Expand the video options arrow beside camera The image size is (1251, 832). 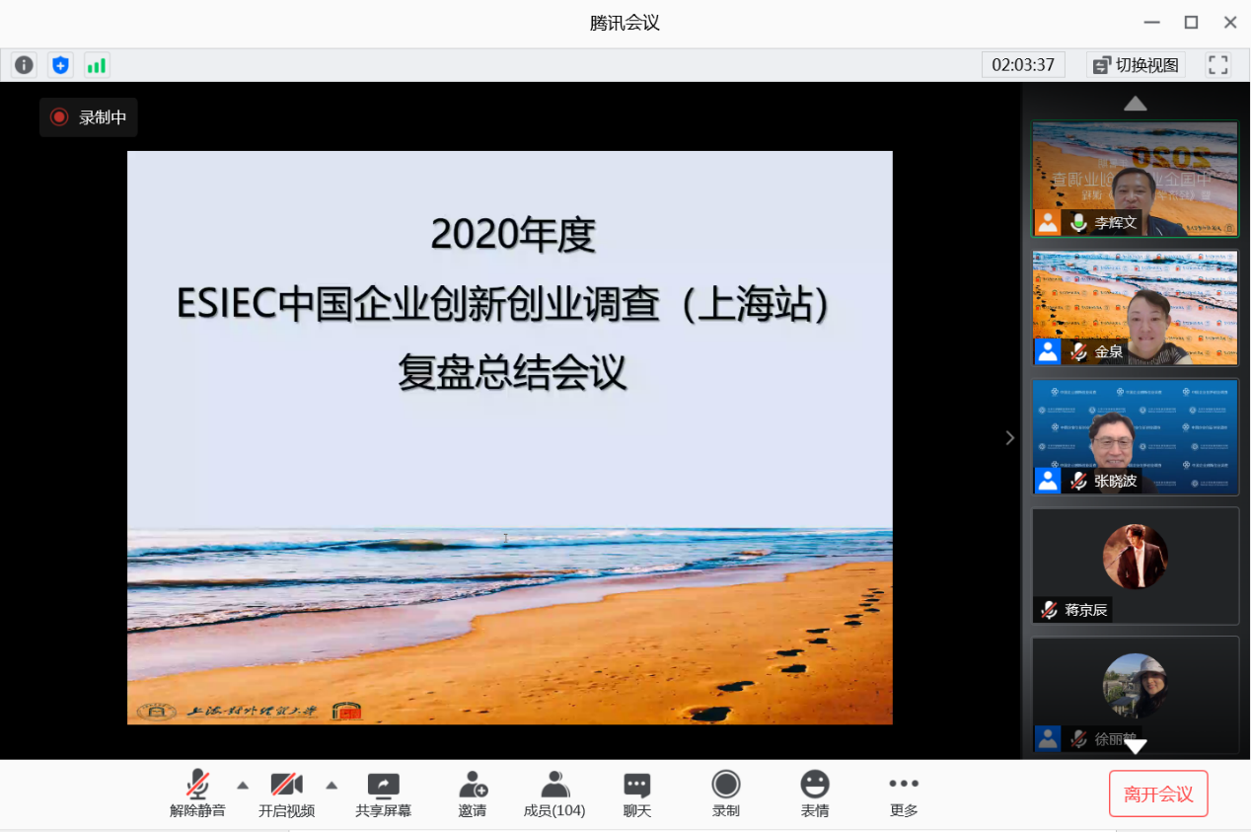pos(331,785)
